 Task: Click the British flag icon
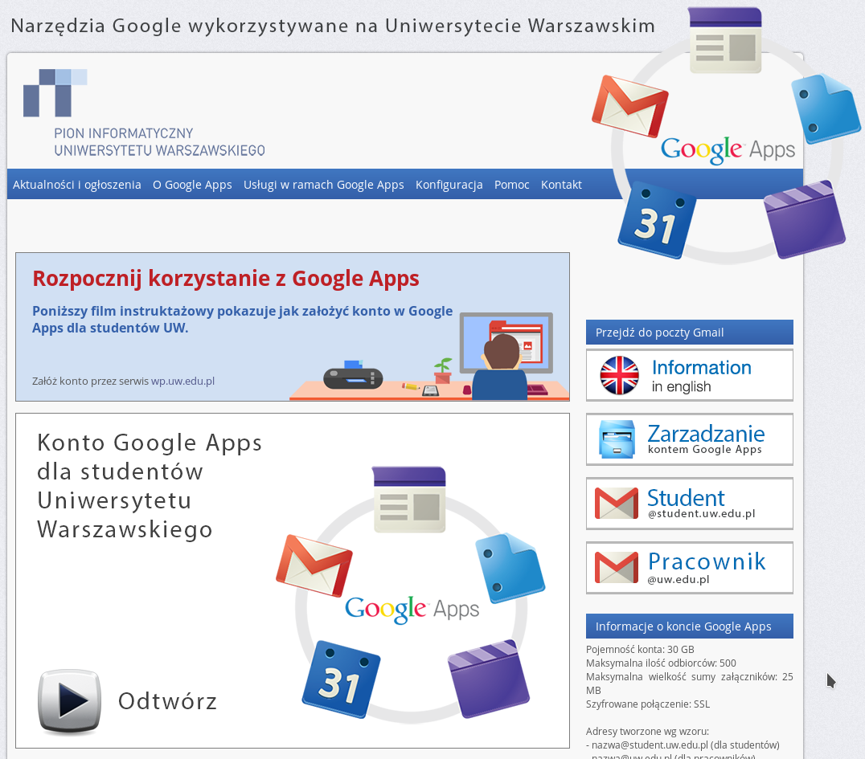click(x=619, y=375)
